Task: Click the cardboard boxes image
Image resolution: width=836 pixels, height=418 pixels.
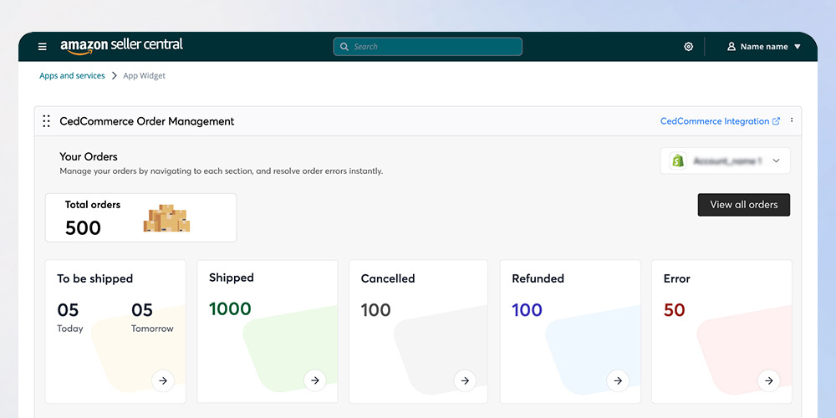Action: point(166,218)
